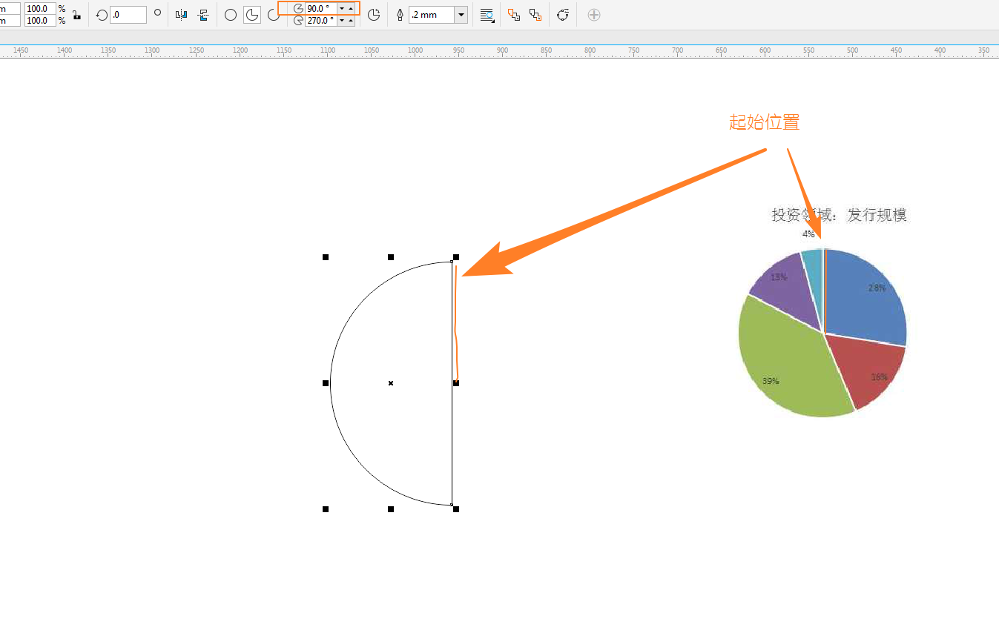The image size is (999, 633).
Task: Click the starting angle 90.0° field
Action: (x=320, y=8)
